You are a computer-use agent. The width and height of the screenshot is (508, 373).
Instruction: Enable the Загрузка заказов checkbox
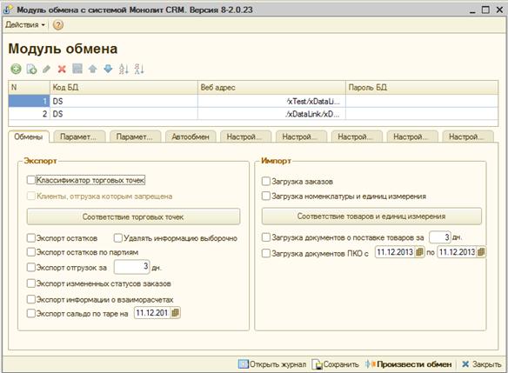(265, 181)
